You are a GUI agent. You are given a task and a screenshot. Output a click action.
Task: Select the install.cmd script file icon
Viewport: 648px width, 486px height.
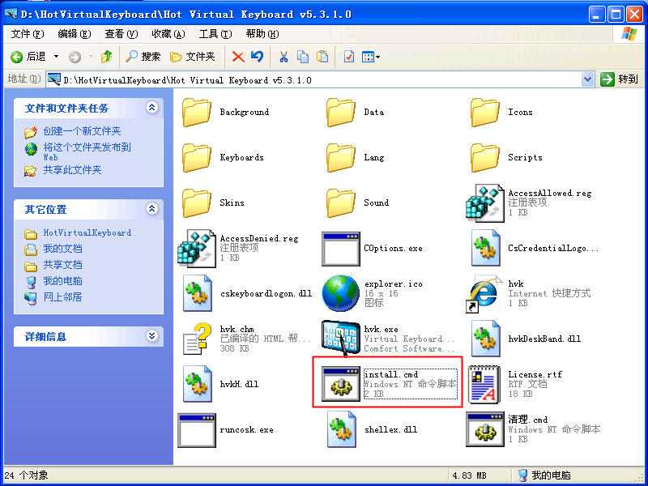[x=341, y=384]
